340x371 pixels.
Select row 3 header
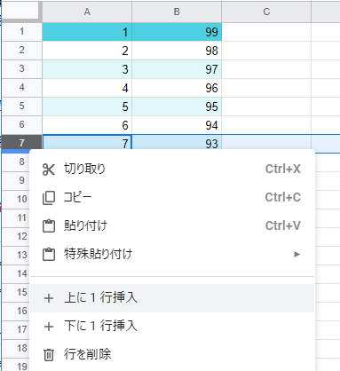coord(21,68)
